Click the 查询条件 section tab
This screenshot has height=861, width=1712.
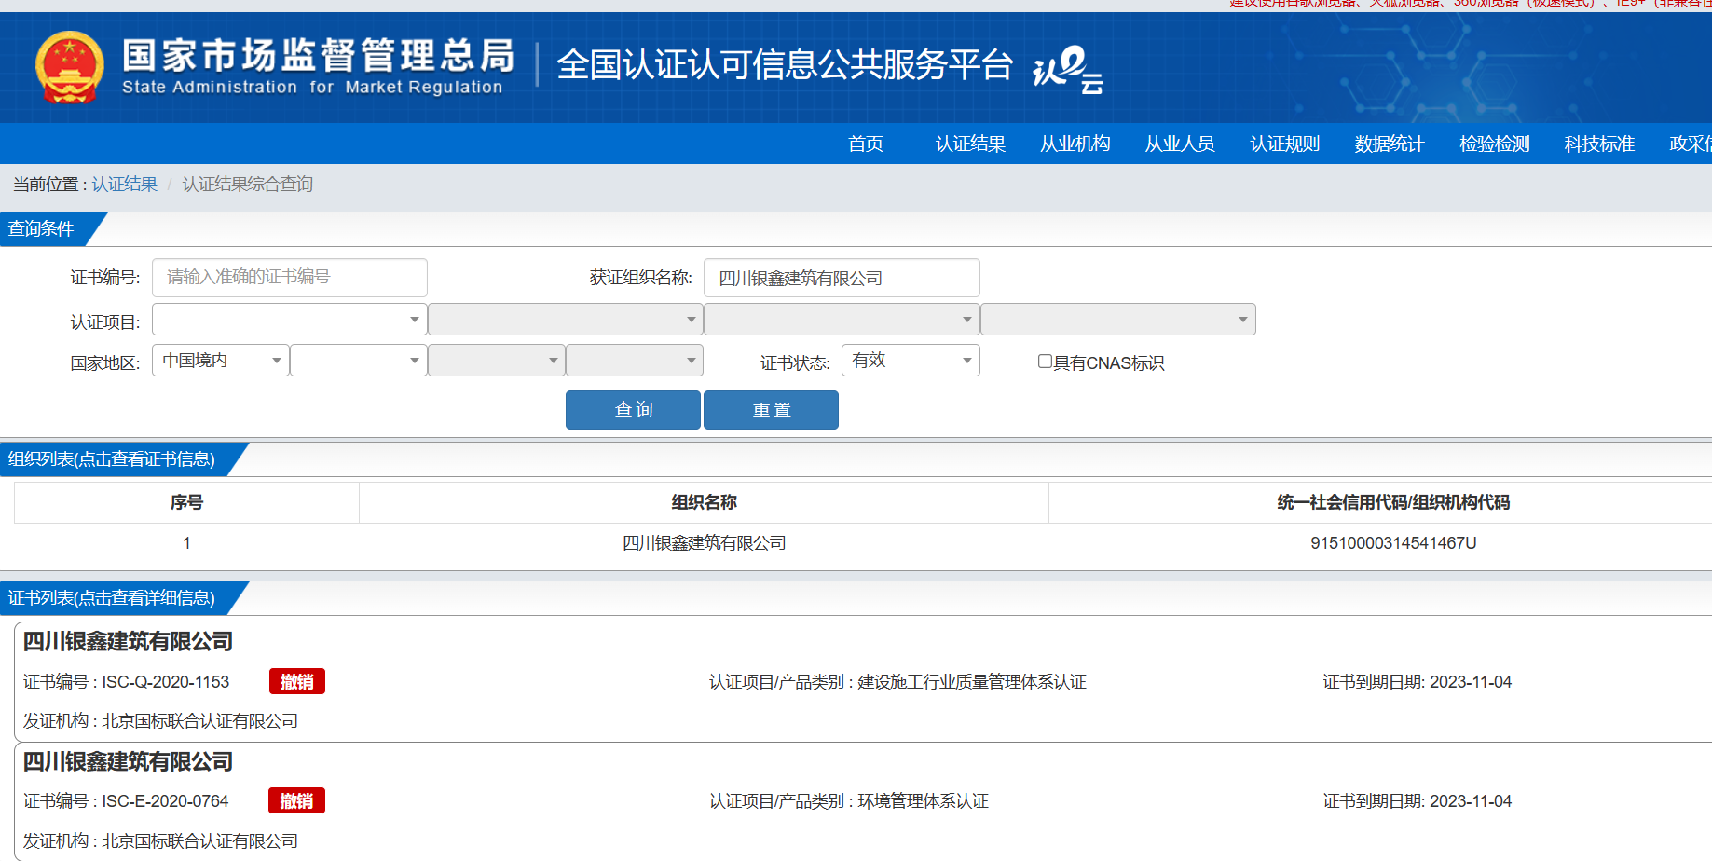42,229
